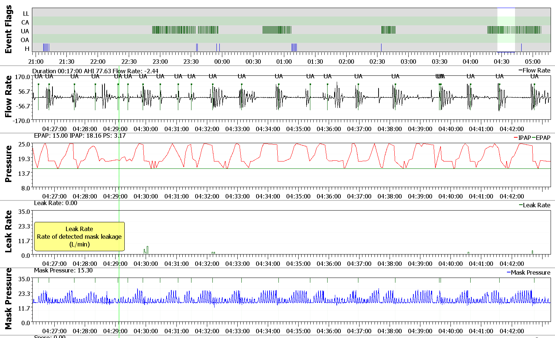This screenshot has height=338, width=555.
Task: Select the CA row label in Event Flags
Action: [x=25, y=22]
